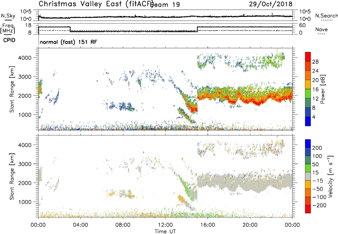The width and height of the screenshot is (338, 234).
Task: Click the "N.Search" legend label
Action: [326, 16]
